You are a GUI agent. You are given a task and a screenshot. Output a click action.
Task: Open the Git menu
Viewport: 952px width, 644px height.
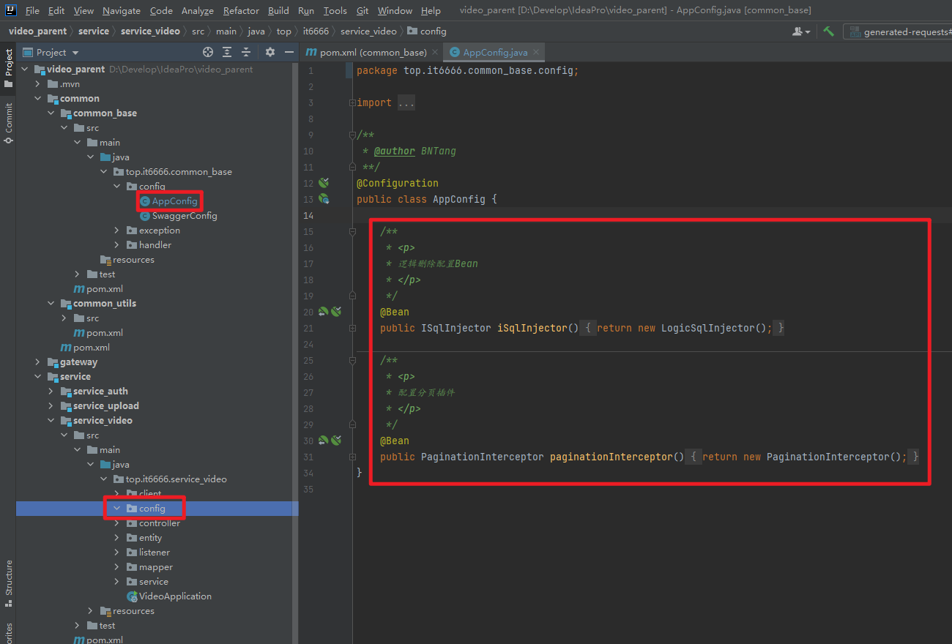(362, 10)
